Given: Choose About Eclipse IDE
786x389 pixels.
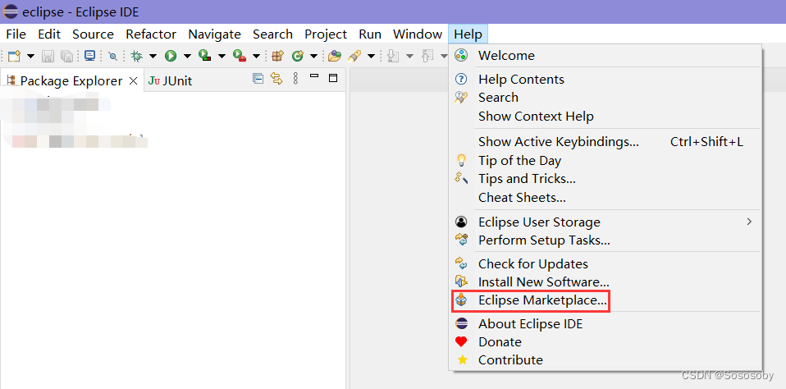Looking at the screenshot, I should click(x=605, y=324).
